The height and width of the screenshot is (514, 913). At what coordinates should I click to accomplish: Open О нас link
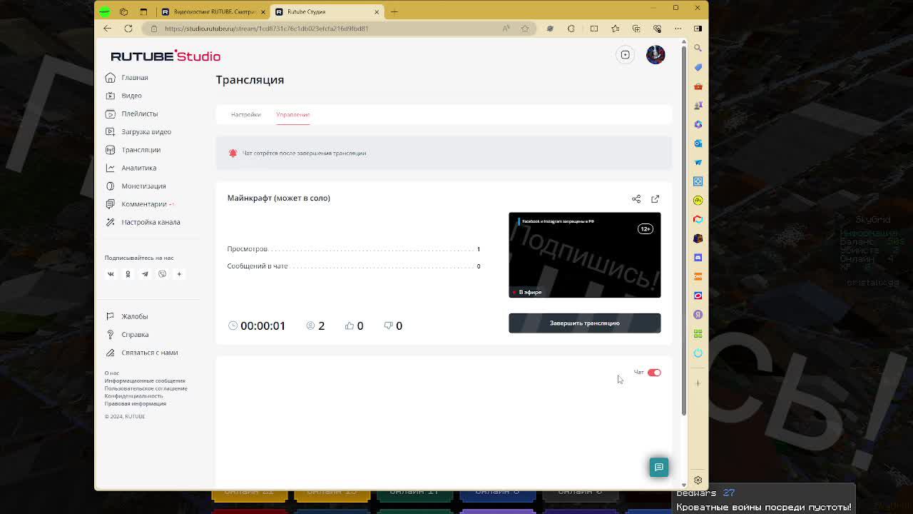pyautogui.click(x=112, y=373)
